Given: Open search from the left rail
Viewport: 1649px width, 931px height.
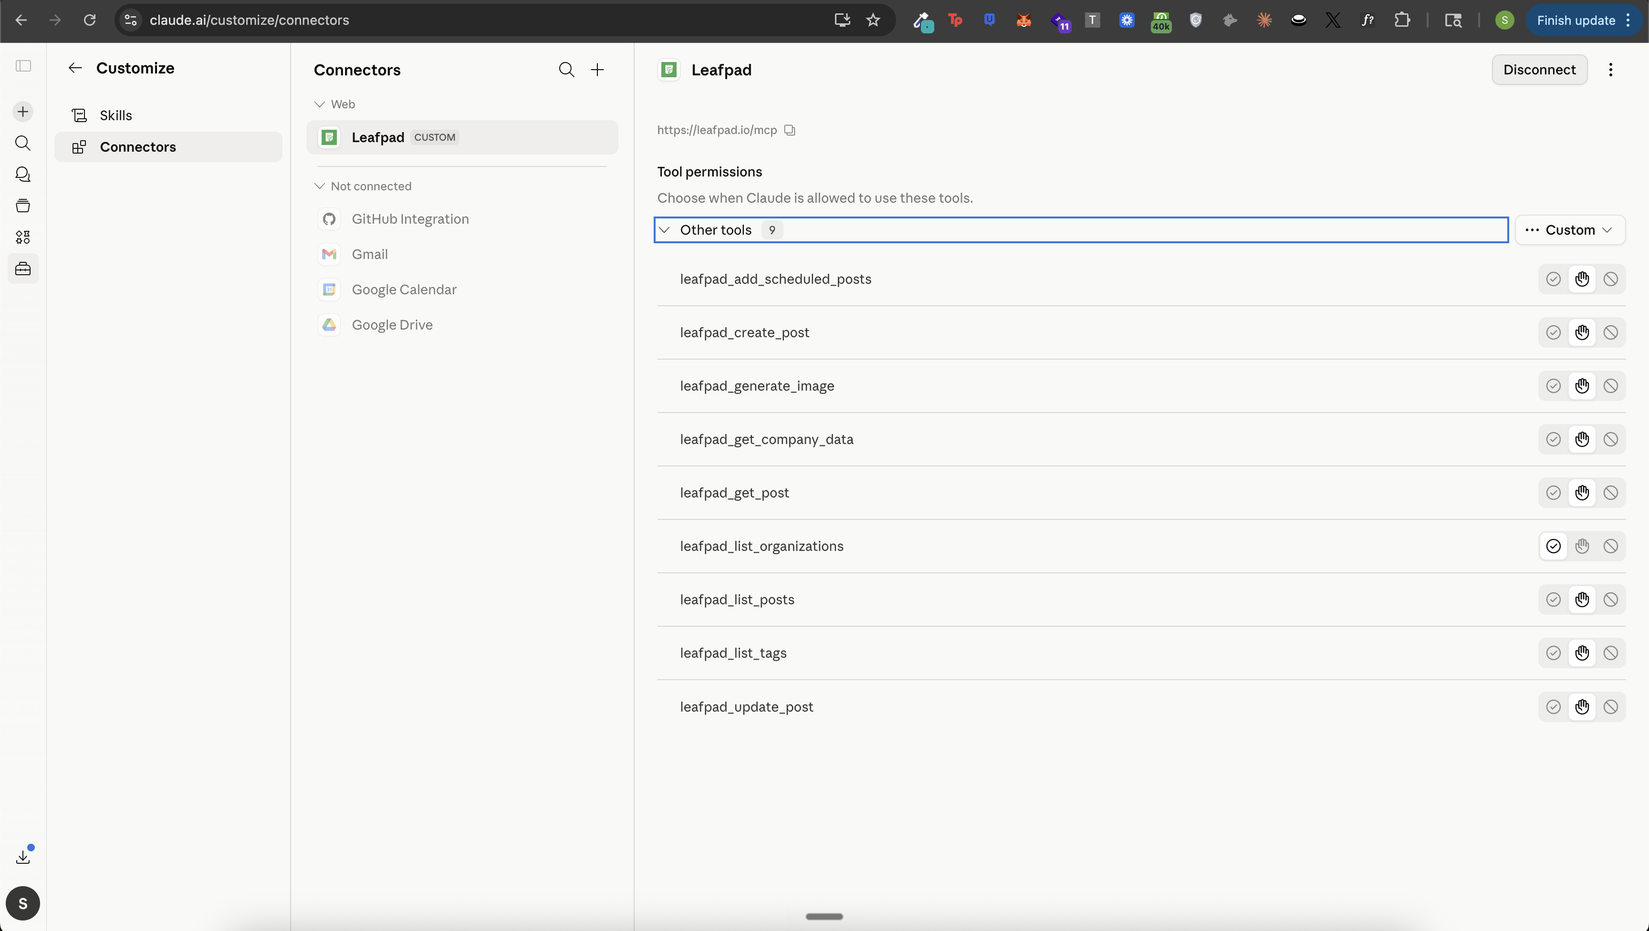Looking at the screenshot, I should tap(23, 143).
